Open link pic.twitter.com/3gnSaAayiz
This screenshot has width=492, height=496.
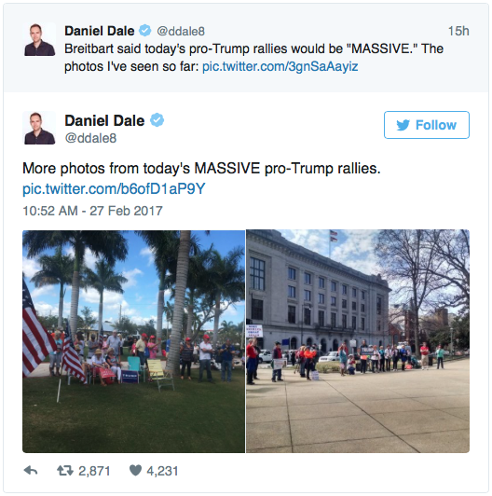click(x=280, y=66)
